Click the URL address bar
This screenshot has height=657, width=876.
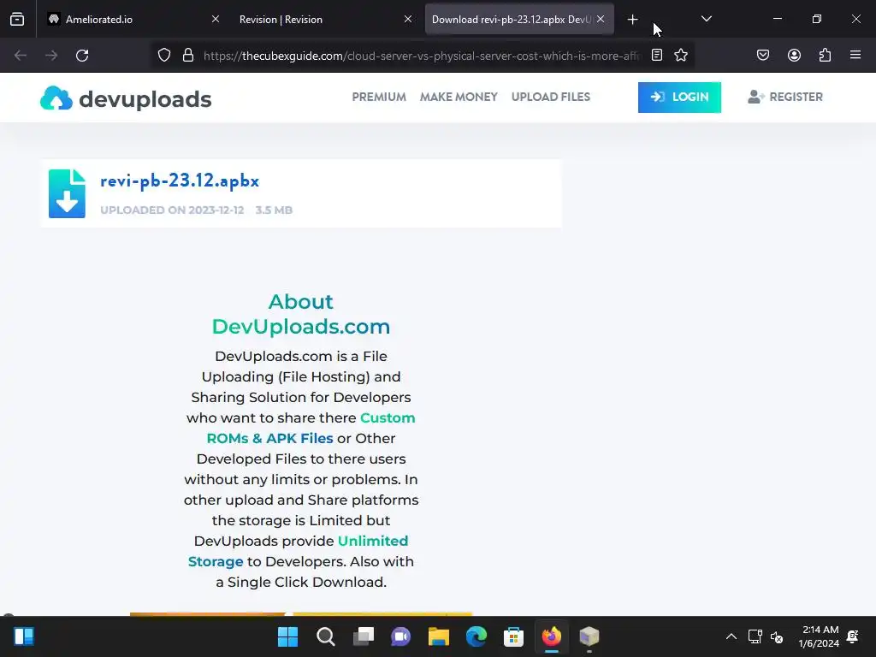click(422, 56)
